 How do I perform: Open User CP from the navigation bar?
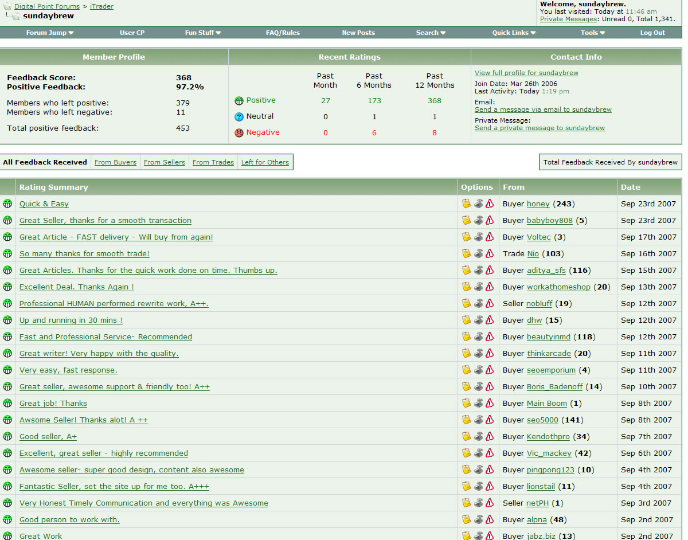132,33
